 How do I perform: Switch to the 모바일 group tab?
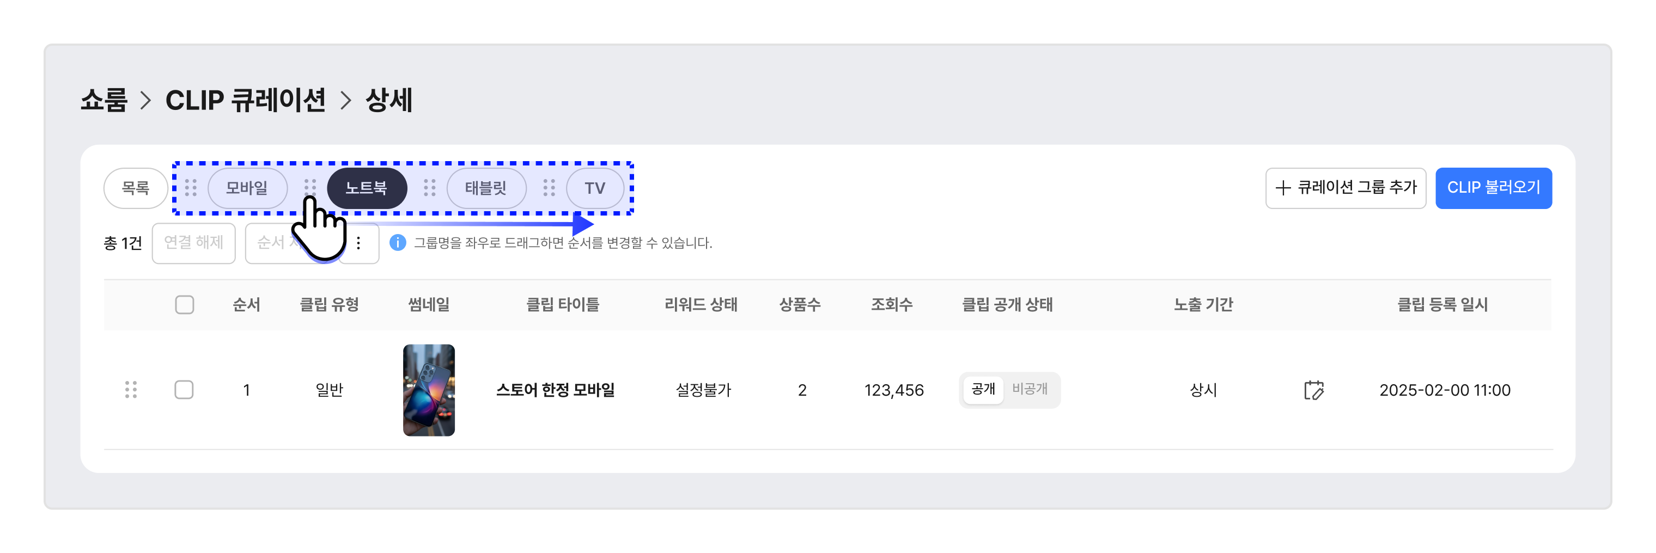247,188
